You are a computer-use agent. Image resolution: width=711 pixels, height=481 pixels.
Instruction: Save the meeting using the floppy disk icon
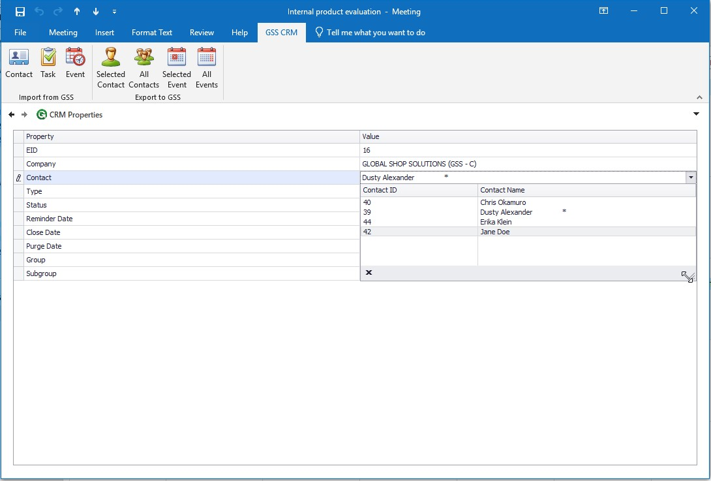point(20,11)
